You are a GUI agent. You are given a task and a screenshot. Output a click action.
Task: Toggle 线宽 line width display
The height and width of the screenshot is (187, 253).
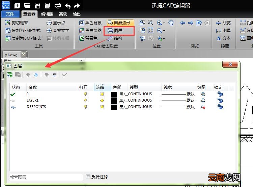coord(223,23)
